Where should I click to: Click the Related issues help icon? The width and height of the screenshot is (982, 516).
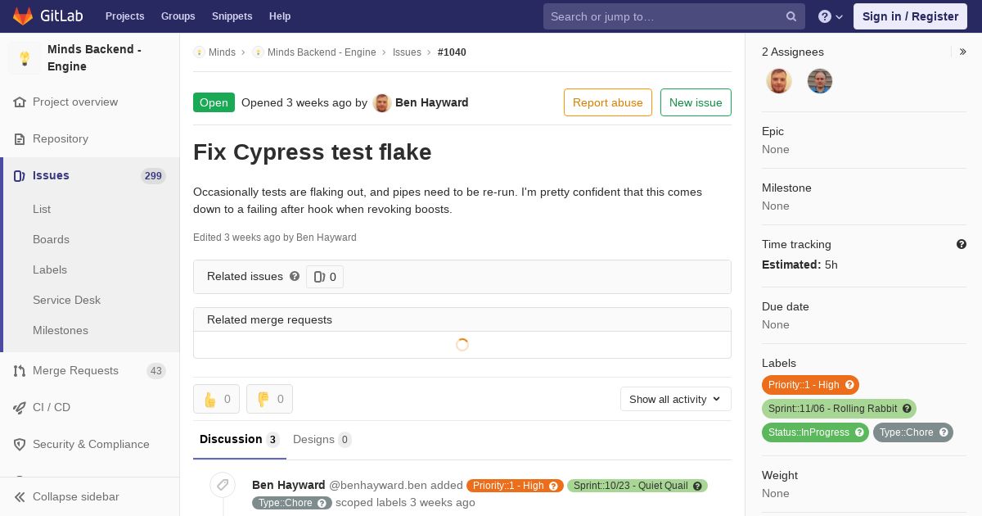(295, 277)
